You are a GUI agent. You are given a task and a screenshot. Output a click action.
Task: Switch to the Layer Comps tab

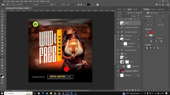[161, 9]
